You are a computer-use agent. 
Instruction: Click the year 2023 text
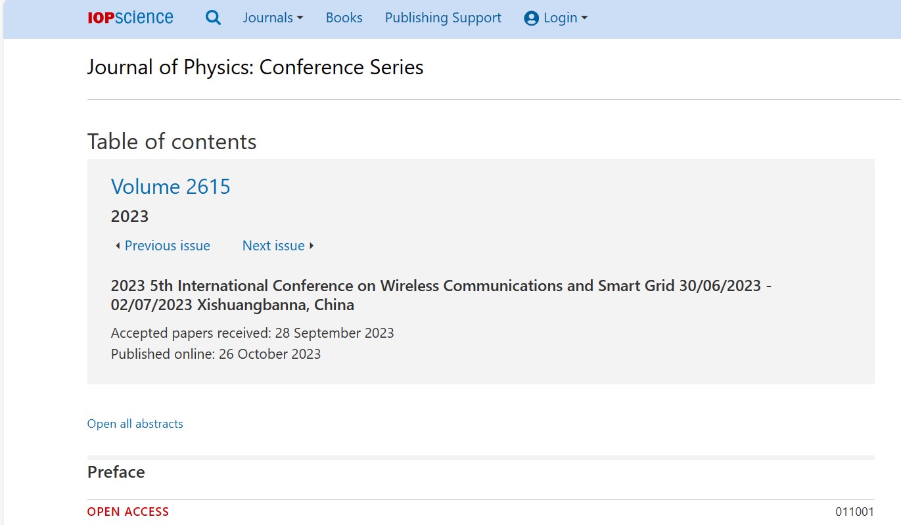129,216
